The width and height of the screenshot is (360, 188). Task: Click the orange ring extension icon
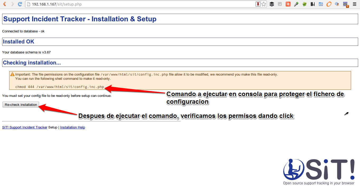(329, 4)
